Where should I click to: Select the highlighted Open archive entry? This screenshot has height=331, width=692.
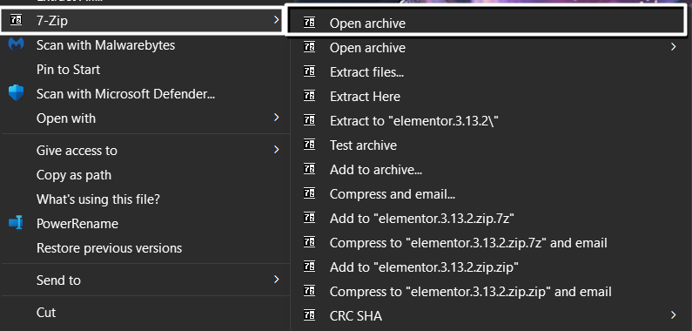tap(486, 21)
